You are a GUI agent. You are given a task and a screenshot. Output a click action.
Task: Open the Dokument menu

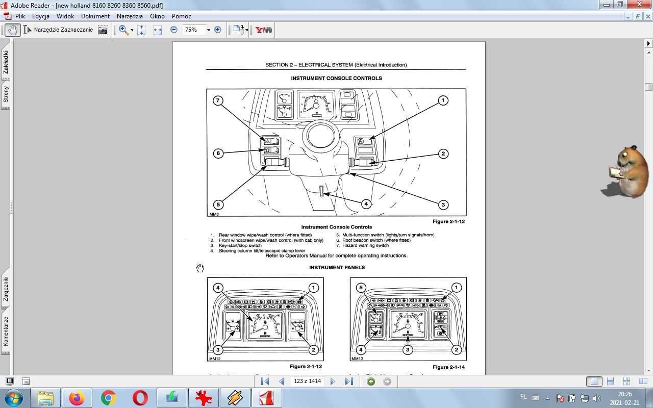coord(95,16)
